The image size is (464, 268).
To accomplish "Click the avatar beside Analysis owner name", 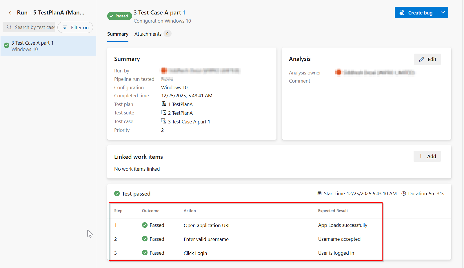I will [338, 72].
